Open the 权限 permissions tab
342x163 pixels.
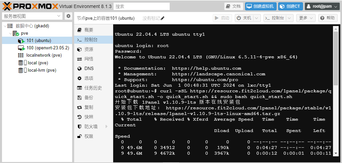[x=94, y=136]
